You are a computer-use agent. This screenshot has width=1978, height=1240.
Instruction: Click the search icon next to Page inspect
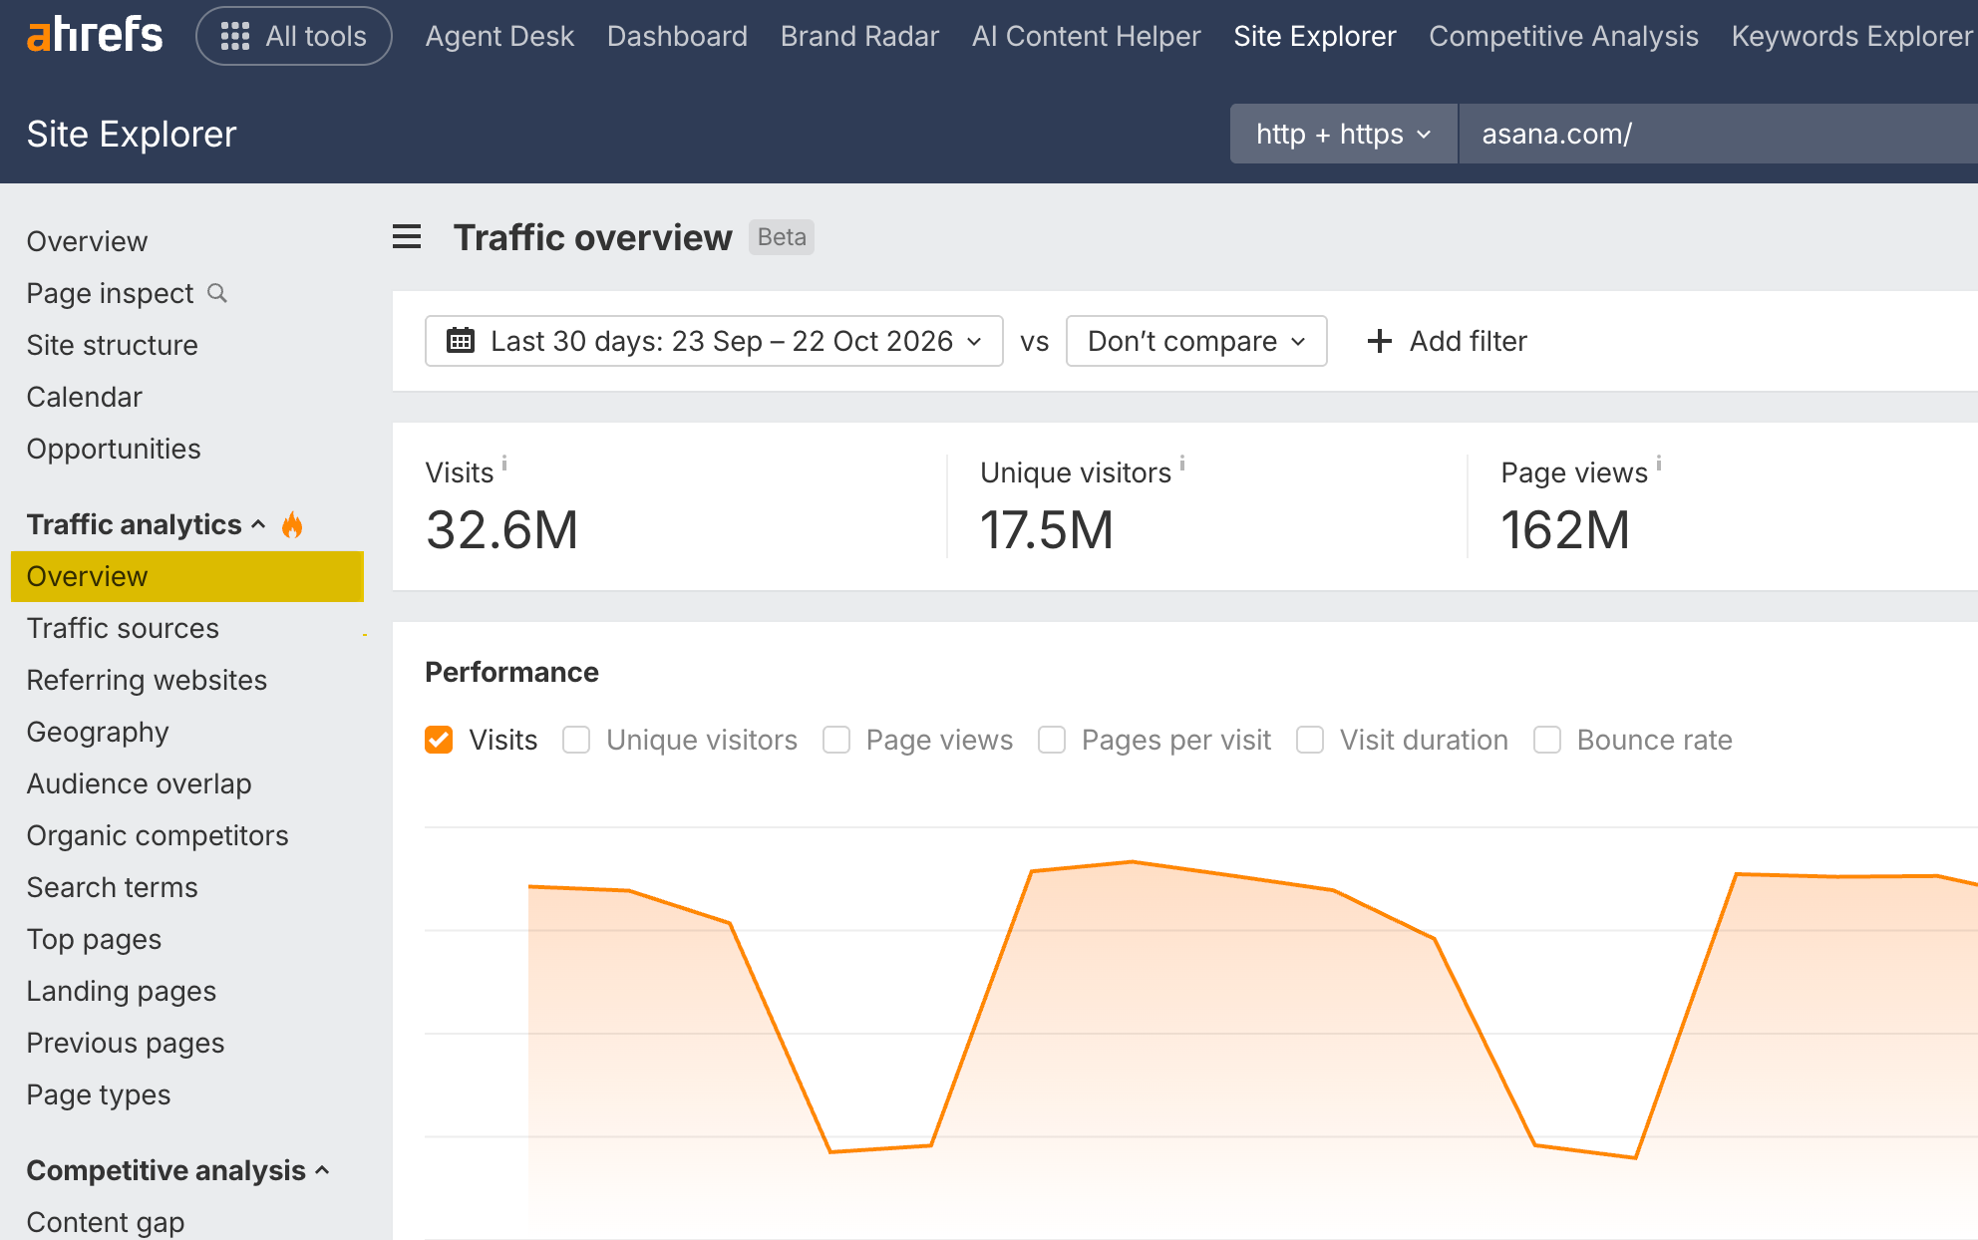point(217,293)
